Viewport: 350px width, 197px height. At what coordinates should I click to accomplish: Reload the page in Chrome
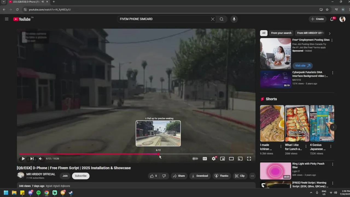coord(17,10)
